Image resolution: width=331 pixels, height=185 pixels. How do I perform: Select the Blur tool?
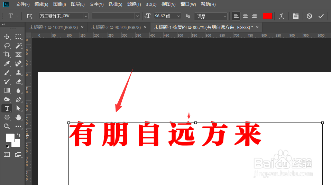tap(18, 90)
